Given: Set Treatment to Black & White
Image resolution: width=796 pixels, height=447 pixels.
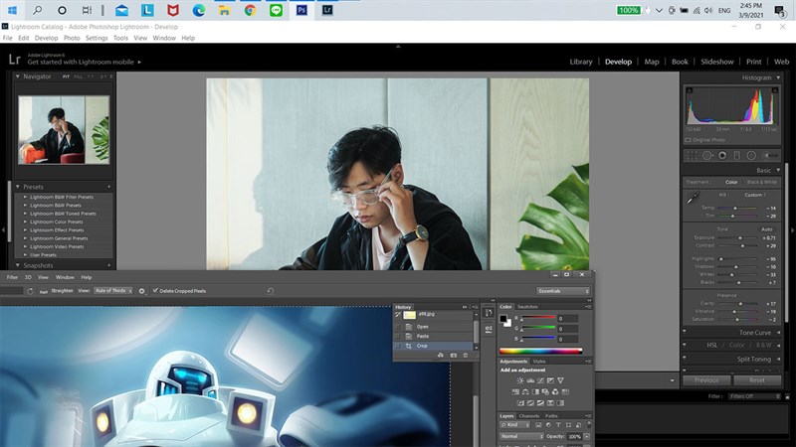Looking at the screenshot, I should (761, 182).
